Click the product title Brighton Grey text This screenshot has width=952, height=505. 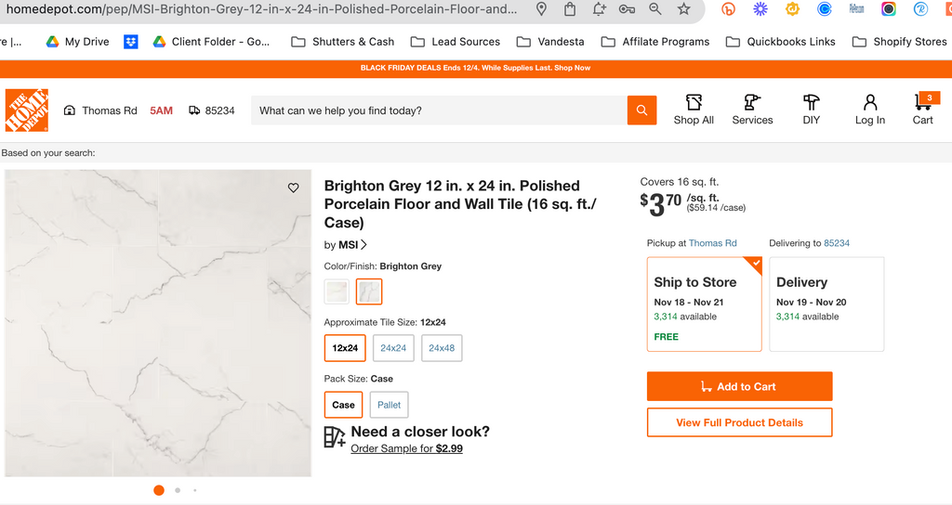point(460,203)
